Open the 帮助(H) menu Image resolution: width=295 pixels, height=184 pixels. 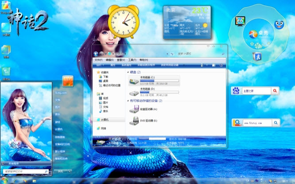click(x=144, y=60)
